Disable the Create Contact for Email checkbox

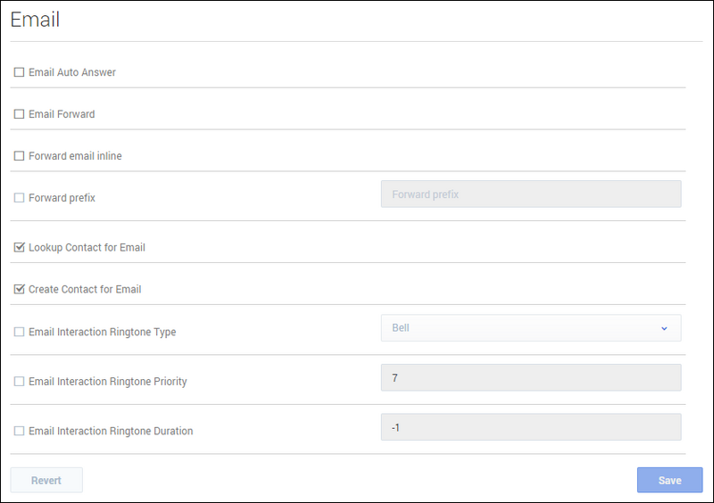pos(19,290)
